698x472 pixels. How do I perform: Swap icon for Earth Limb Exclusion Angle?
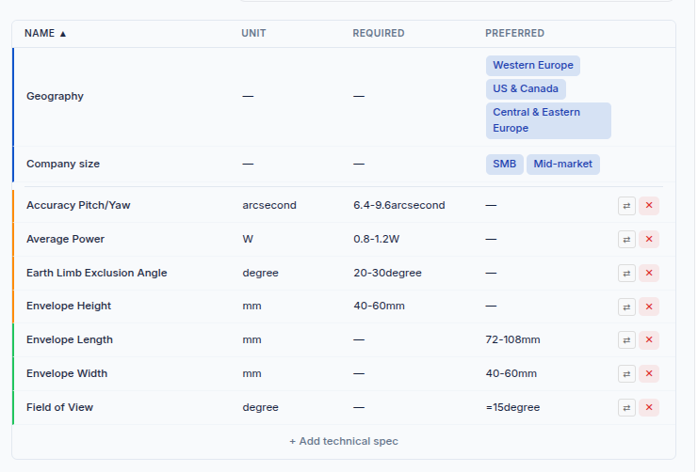tap(626, 274)
